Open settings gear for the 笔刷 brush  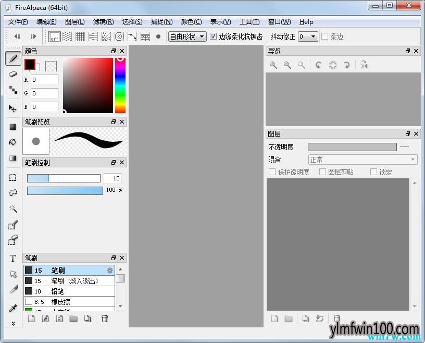click(110, 270)
